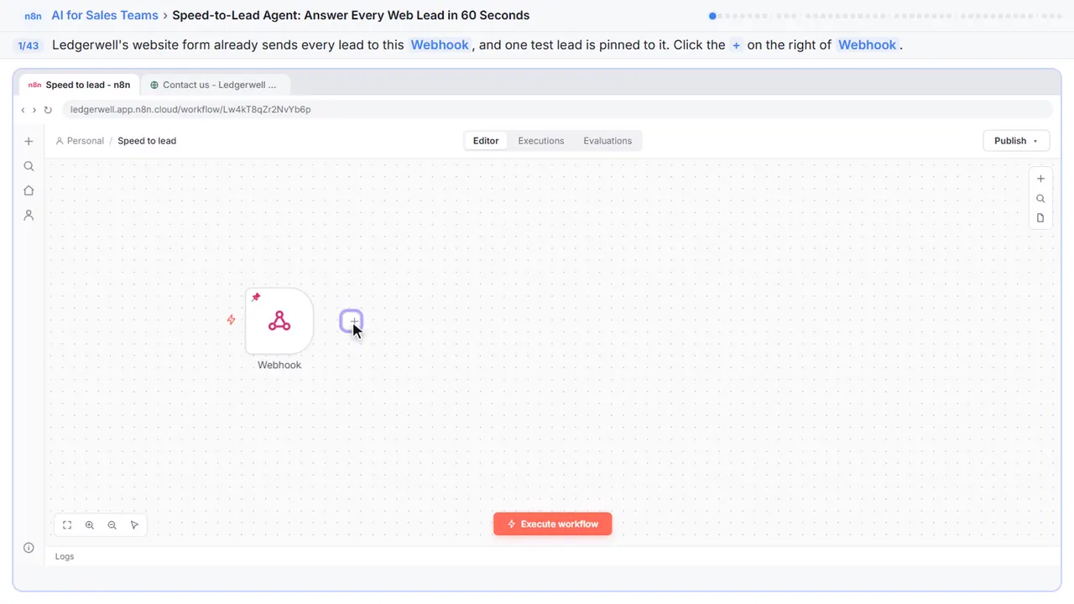1074x604 pixels.
Task: Click the Speed to lead workflow name
Action: (147, 141)
